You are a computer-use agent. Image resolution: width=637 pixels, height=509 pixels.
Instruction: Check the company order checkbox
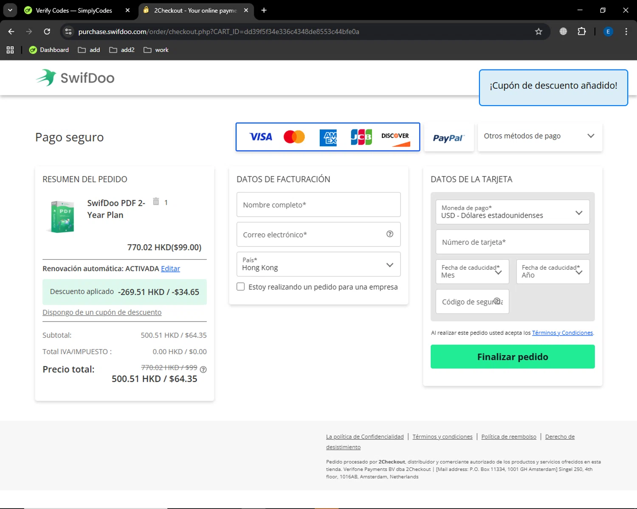click(241, 287)
